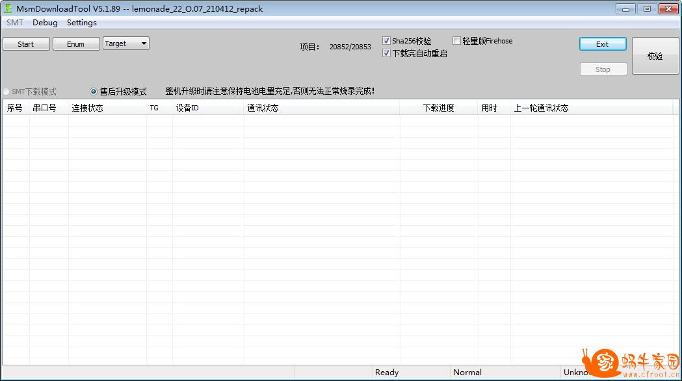Click the Stop button
The height and width of the screenshot is (381, 682).
[603, 69]
